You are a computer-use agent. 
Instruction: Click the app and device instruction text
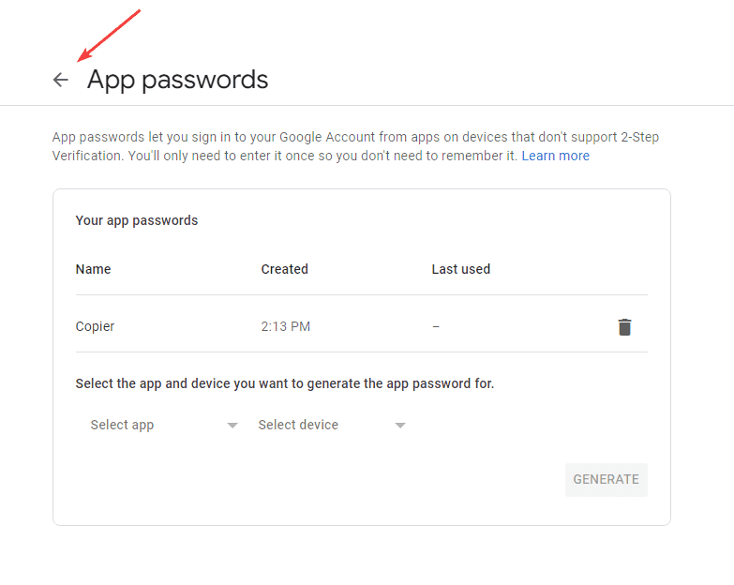click(x=284, y=383)
